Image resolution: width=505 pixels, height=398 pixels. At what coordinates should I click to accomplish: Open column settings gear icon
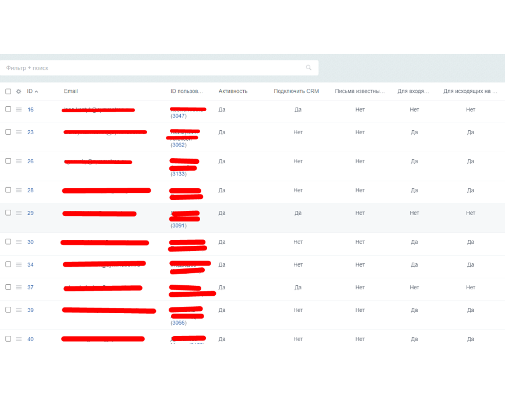pos(19,91)
